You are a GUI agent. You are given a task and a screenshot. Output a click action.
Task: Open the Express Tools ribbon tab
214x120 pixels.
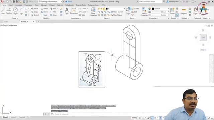(81, 5)
